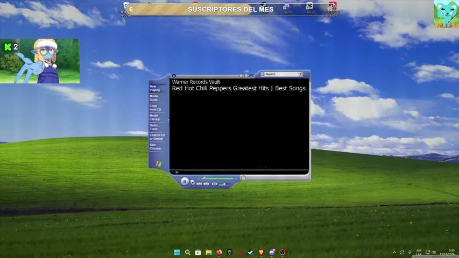This screenshot has width=459, height=258.
Task: Click the Red Hot Chili Peppers title text
Action: click(x=238, y=88)
